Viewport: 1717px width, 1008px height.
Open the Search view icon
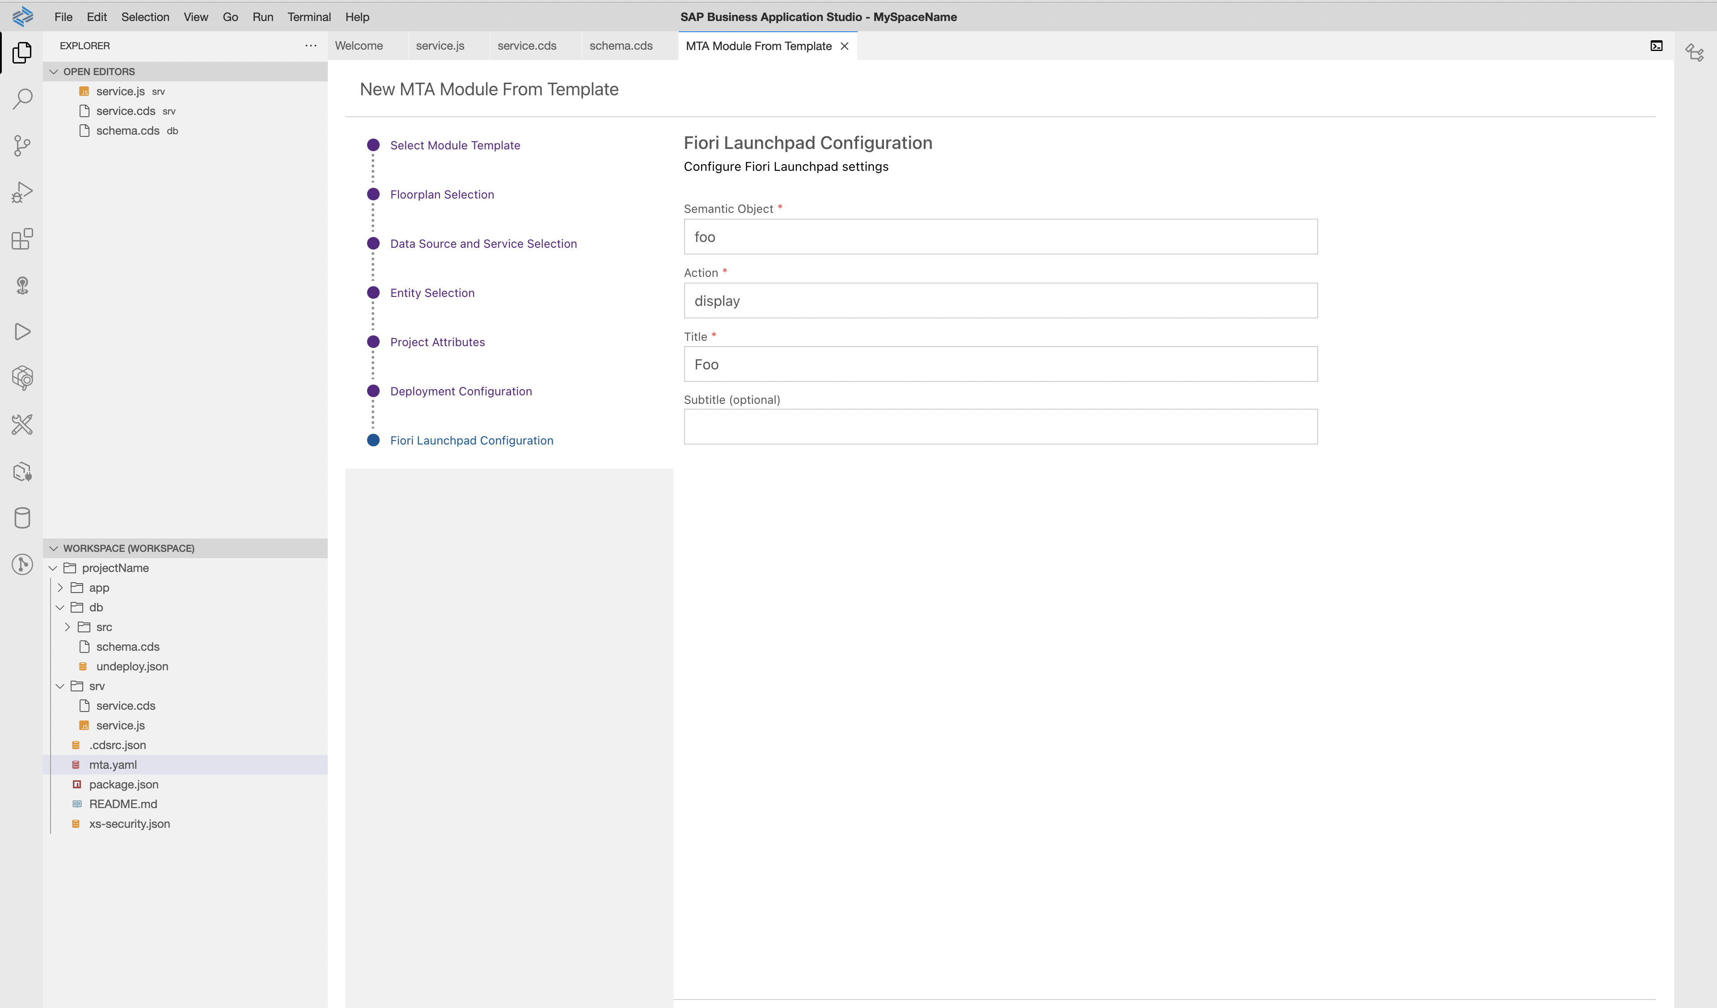(x=22, y=99)
